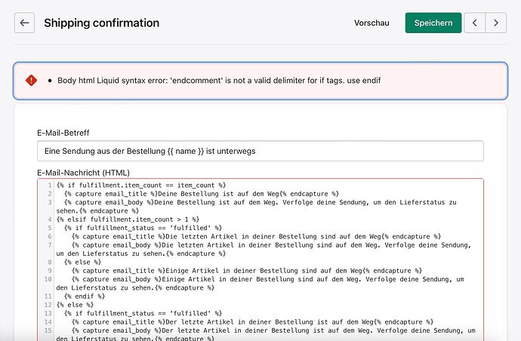Click the Liquid syntax error message
The height and width of the screenshot is (341, 521).
[x=219, y=81]
